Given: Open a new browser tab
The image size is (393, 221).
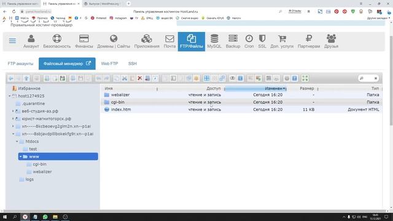Looking at the screenshot, I should click(x=128, y=4).
